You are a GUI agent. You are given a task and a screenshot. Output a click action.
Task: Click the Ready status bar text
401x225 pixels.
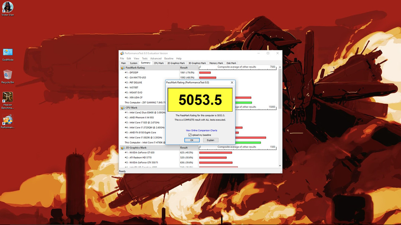click(122, 171)
